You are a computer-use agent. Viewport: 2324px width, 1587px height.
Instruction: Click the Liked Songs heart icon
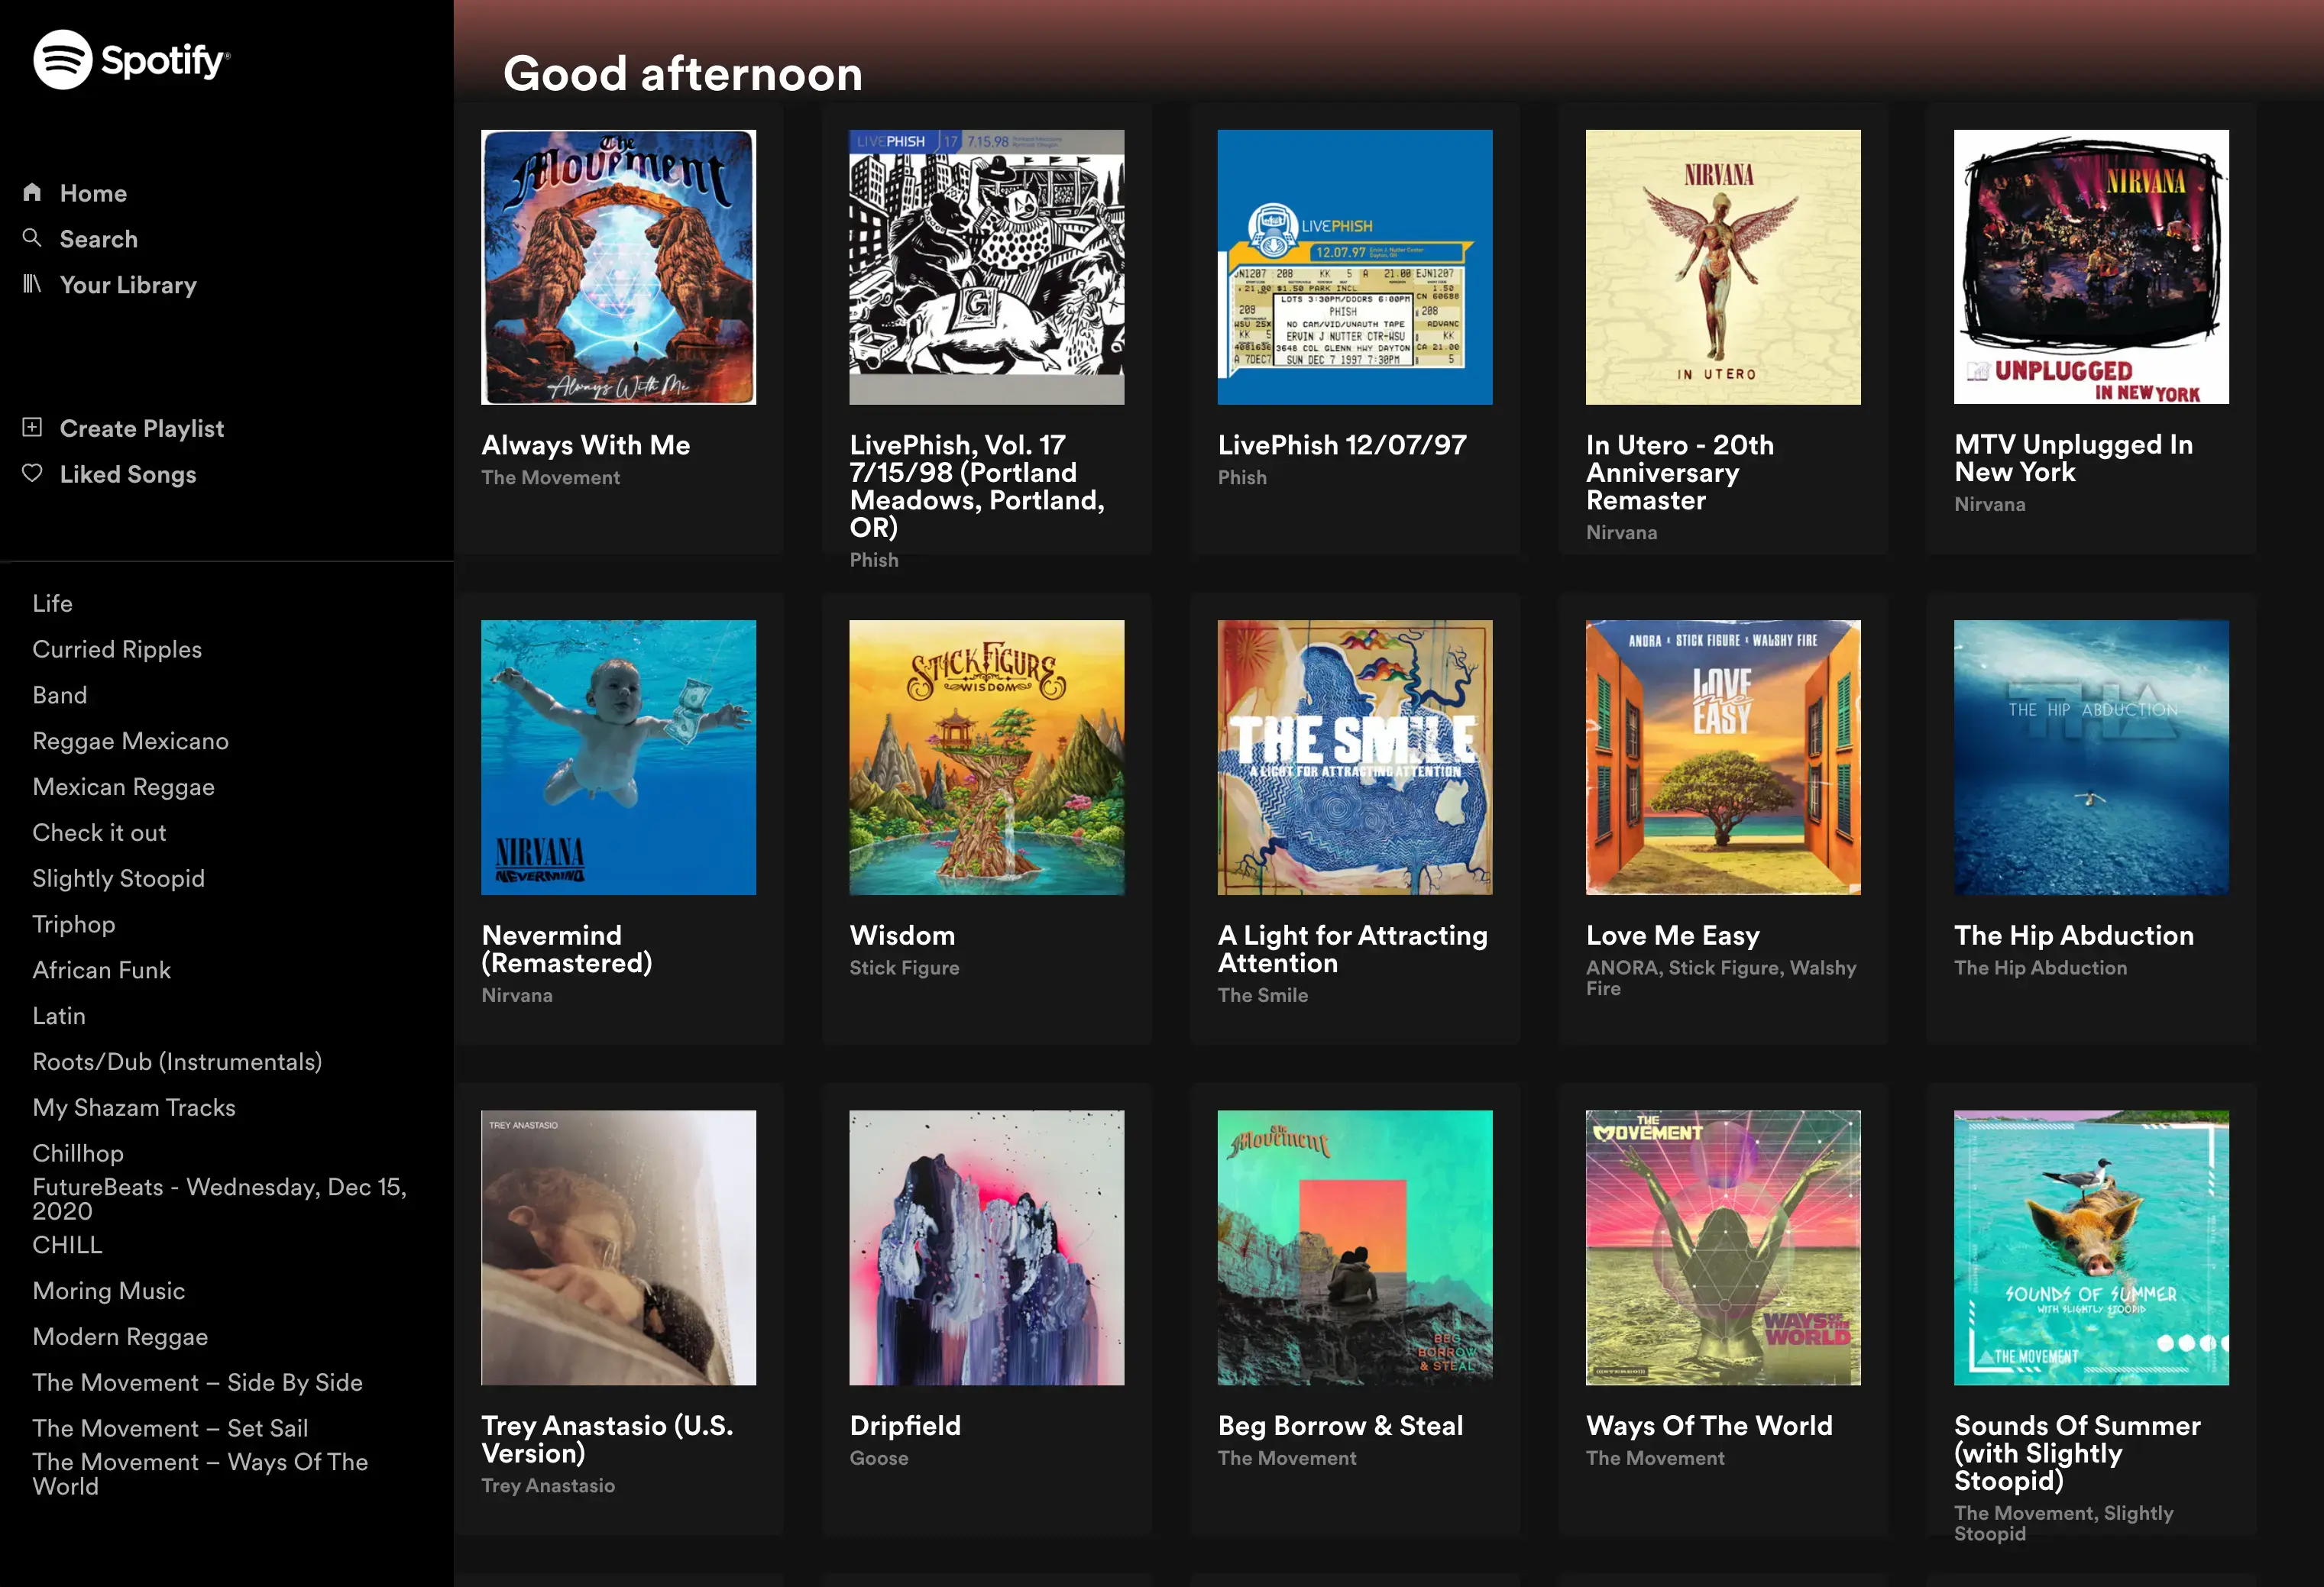click(34, 473)
